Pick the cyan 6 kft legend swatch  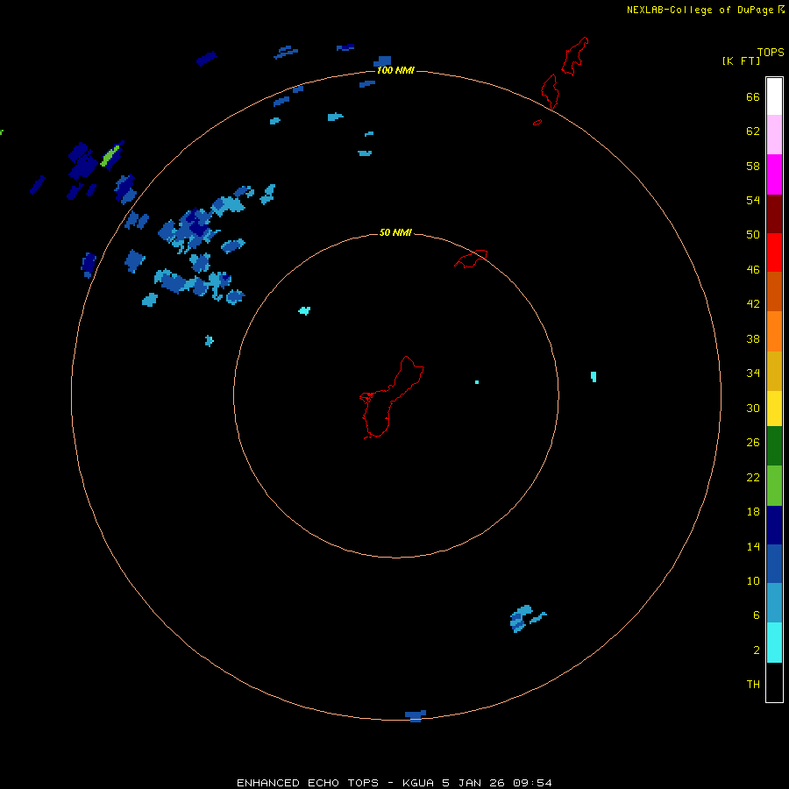point(774,643)
